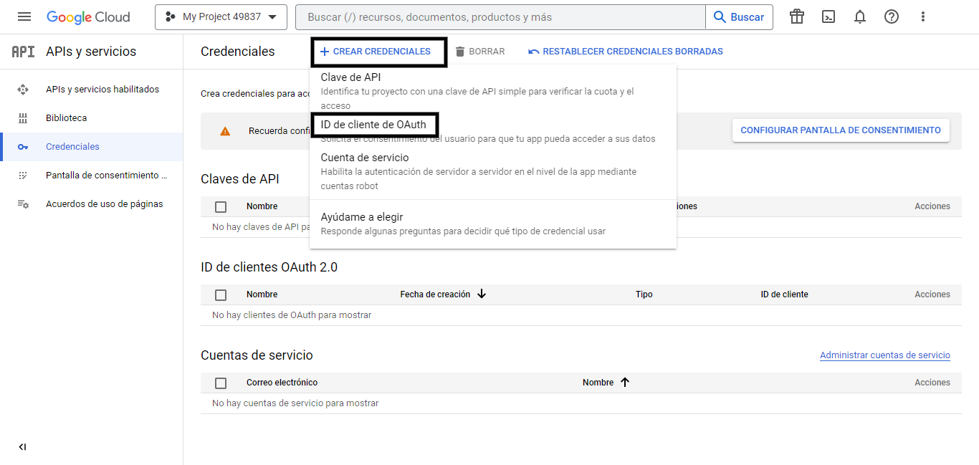Sort by Fecha de creación down arrow
Viewport: 979px width, 465px height.
tap(482, 294)
